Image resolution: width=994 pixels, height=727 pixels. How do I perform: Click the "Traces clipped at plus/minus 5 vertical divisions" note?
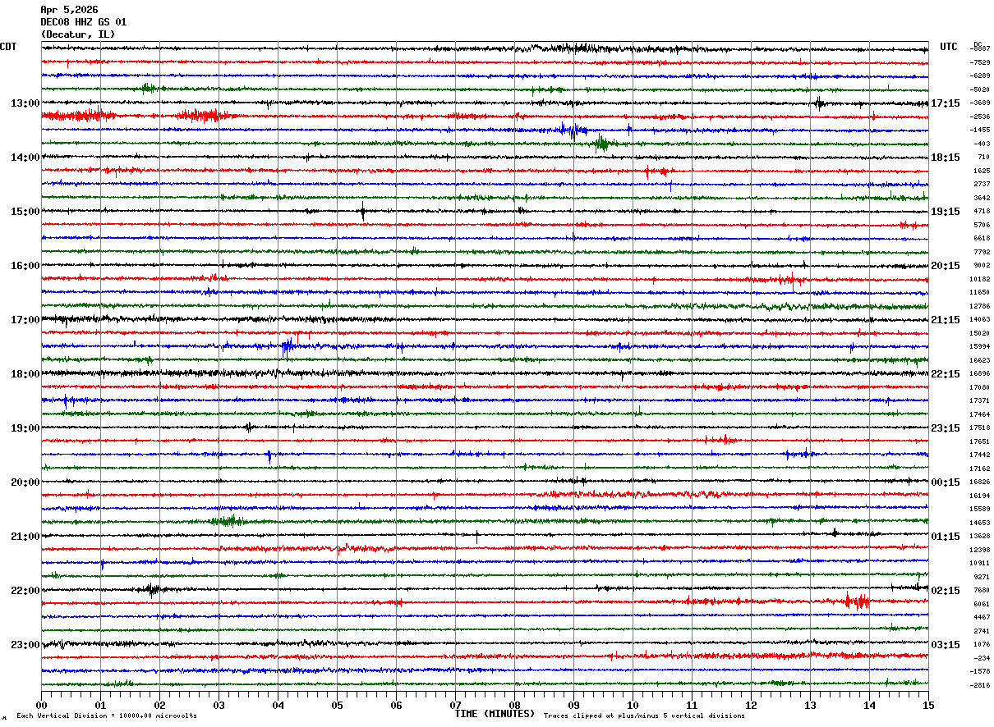644,716
